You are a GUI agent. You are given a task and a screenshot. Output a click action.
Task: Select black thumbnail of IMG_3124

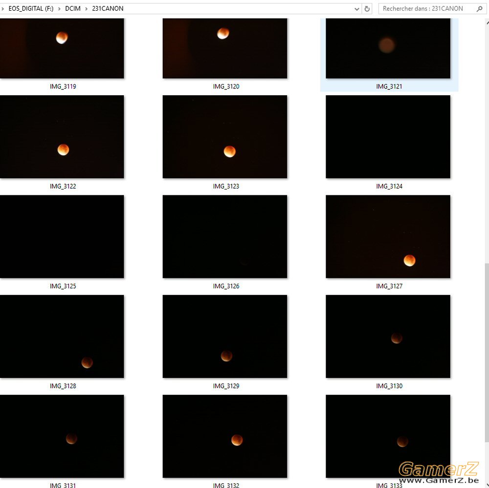(388, 137)
